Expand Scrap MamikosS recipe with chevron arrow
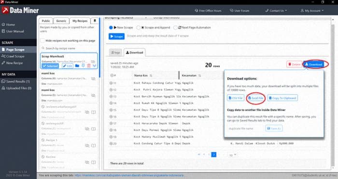 point(95,66)
